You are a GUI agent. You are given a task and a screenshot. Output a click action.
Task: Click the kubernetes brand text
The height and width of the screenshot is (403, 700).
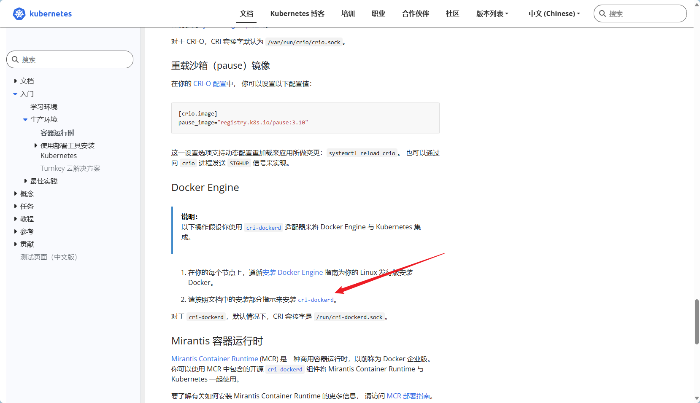coord(51,13)
